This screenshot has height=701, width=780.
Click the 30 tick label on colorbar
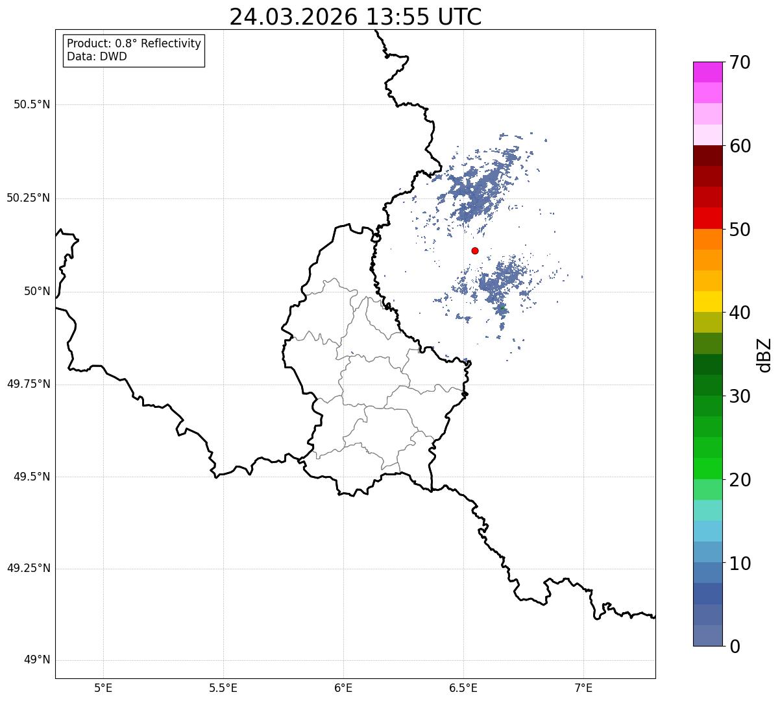pyautogui.click(x=738, y=396)
